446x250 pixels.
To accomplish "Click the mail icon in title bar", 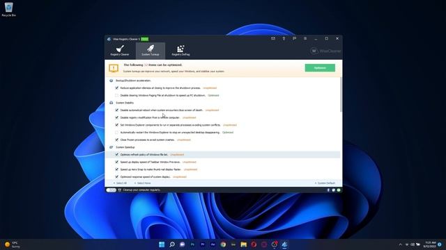I will point(273,39).
